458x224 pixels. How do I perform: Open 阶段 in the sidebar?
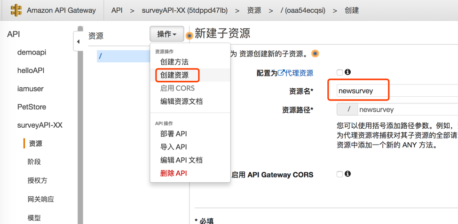pyautogui.click(x=34, y=162)
